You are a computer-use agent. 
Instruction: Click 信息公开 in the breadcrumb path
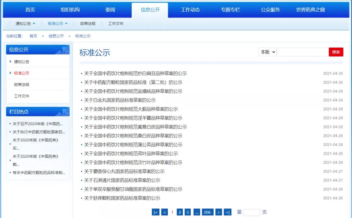(56, 36)
